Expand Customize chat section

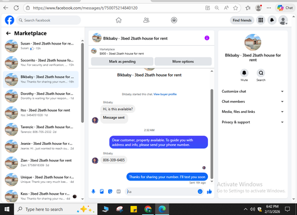coord(252,91)
